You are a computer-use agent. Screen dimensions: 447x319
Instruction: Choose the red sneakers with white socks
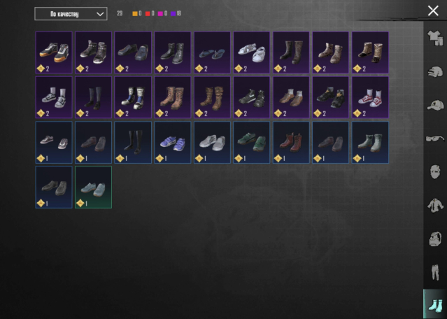point(370,97)
